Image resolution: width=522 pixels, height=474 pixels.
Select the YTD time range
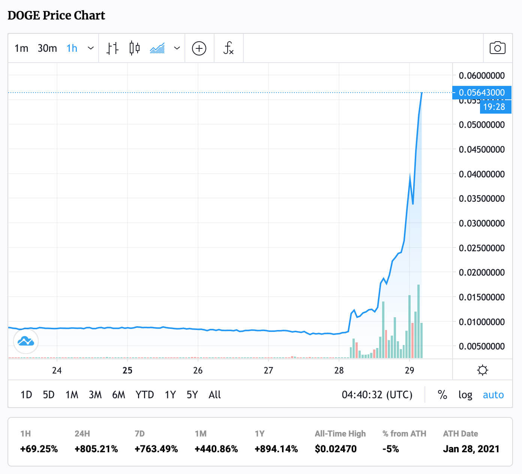click(144, 394)
